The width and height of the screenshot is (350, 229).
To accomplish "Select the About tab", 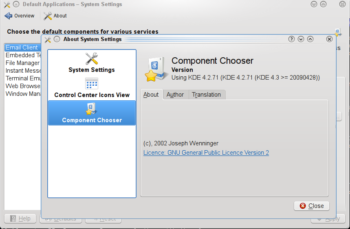I will pos(151,95).
